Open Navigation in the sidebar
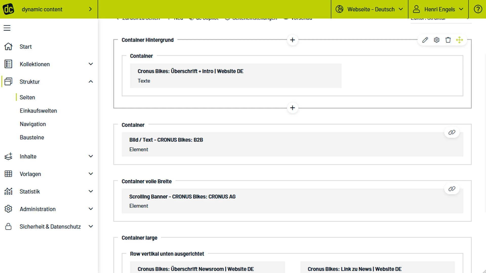Screen dimensions: 486x273 33,124
